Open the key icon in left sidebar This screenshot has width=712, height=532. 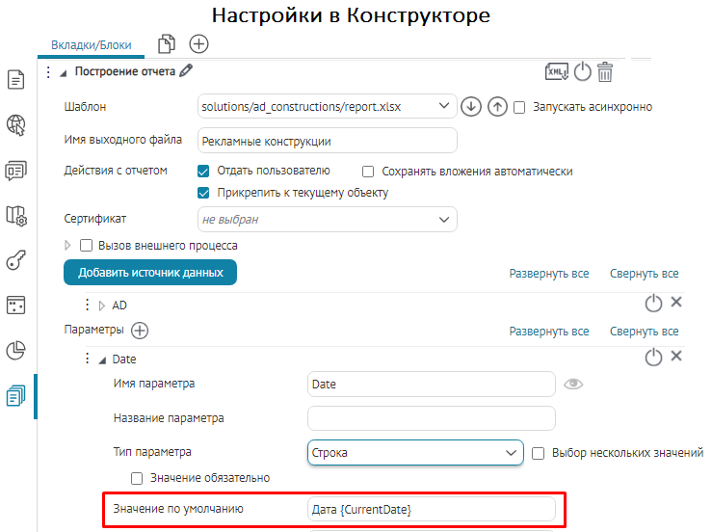coord(15,260)
